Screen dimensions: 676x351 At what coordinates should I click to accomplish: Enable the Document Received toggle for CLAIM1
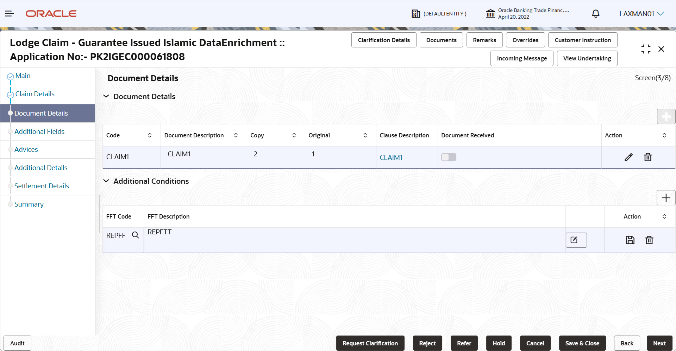[449, 157]
